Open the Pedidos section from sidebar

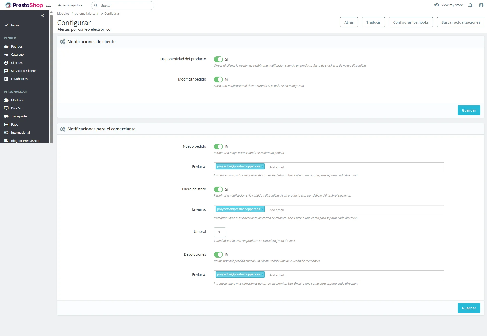(x=6, y=46)
